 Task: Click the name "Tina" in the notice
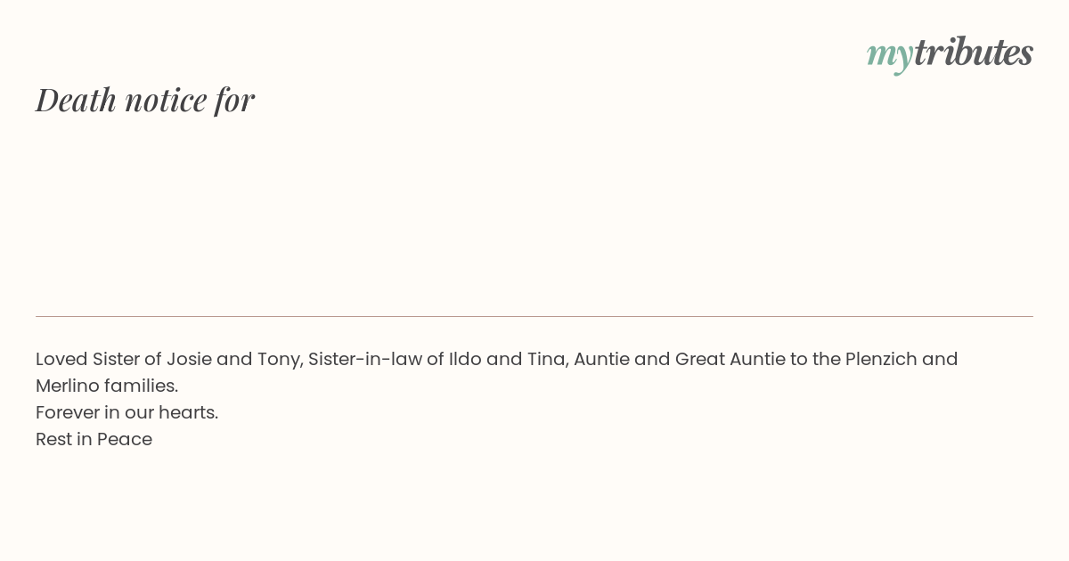click(546, 359)
